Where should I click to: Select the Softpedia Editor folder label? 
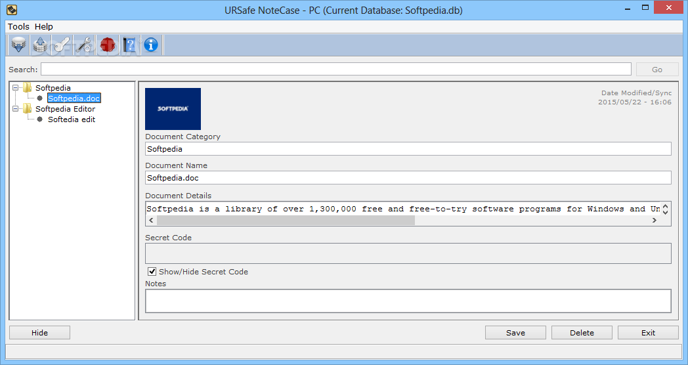tap(66, 109)
